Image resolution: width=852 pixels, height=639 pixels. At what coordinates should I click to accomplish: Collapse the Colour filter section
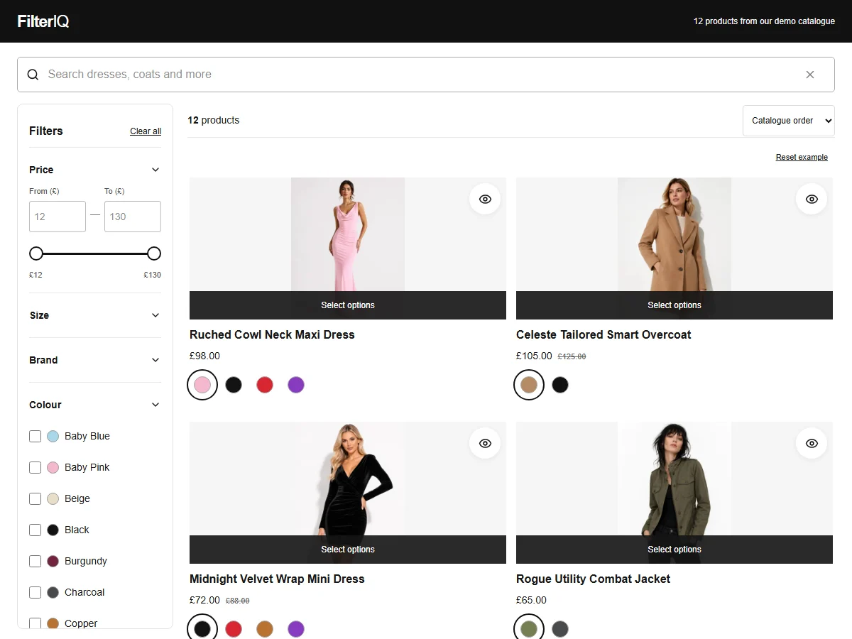point(95,405)
